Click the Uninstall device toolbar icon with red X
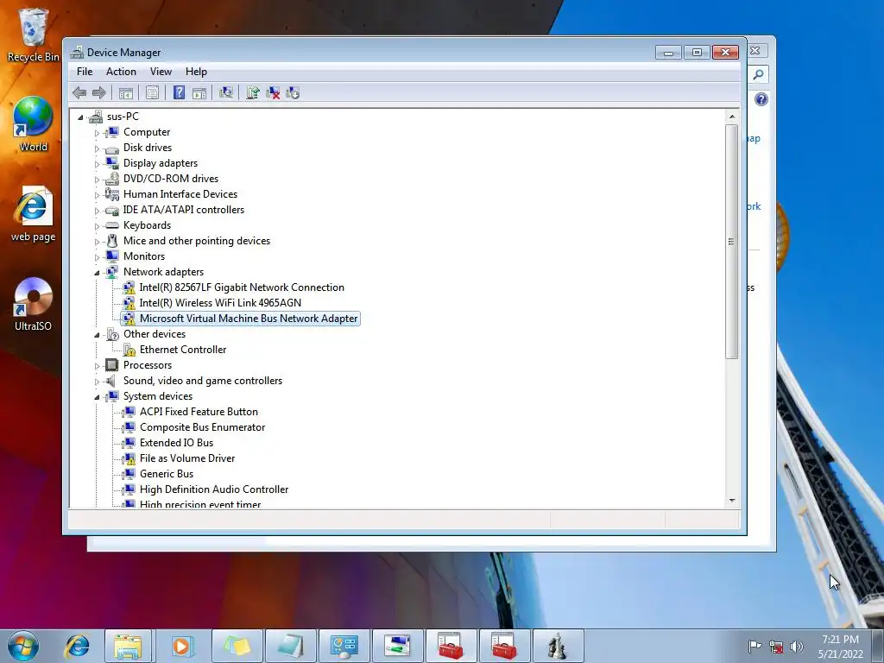The width and height of the screenshot is (884, 663). click(x=273, y=93)
